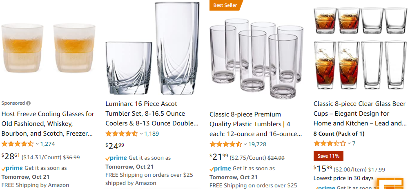The height and width of the screenshot is (189, 410).
Task: Expand rating breakdown arrow beside 19,728
Action: (245, 145)
